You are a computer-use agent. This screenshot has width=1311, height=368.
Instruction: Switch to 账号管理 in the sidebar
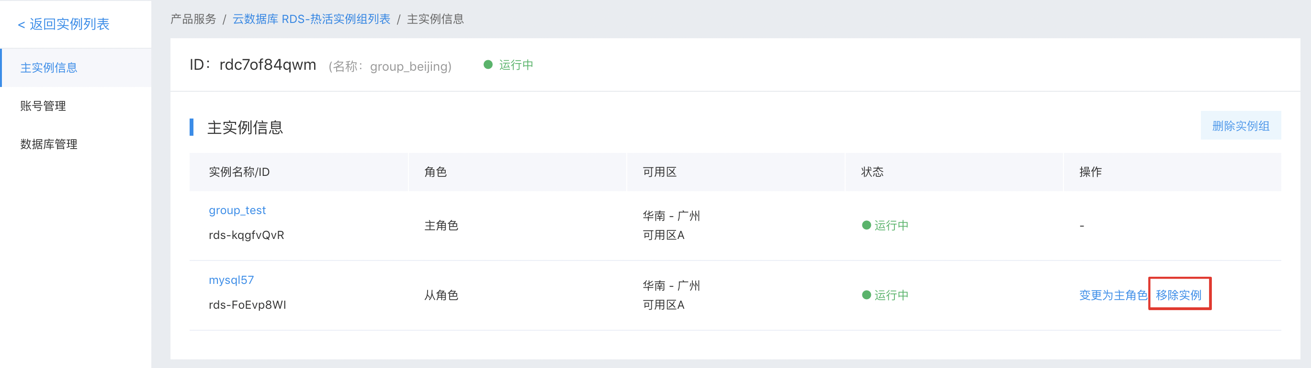43,106
